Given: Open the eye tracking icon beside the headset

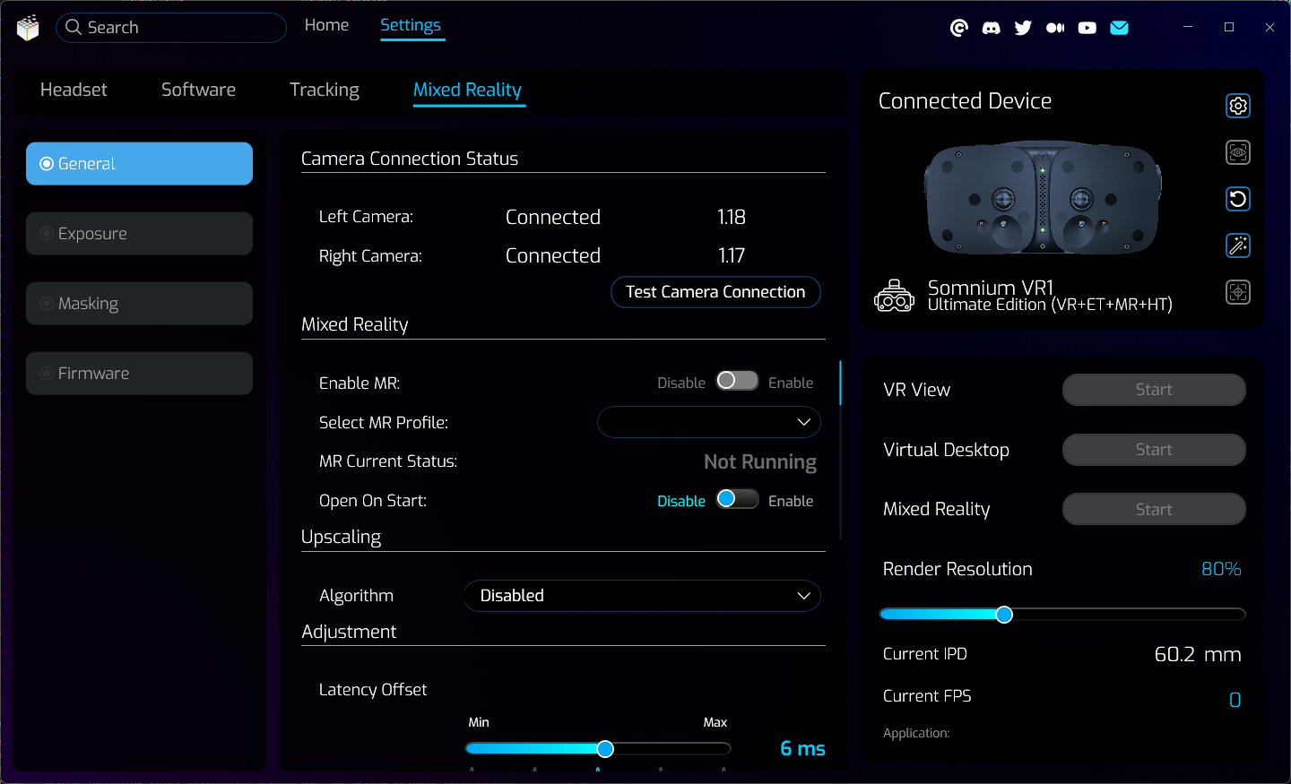Looking at the screenshot, I should pyautogui.click(x=1237, y=152).
